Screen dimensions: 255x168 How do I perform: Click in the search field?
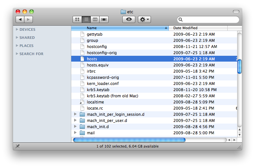pyautogui.click(x=208, y=19)
